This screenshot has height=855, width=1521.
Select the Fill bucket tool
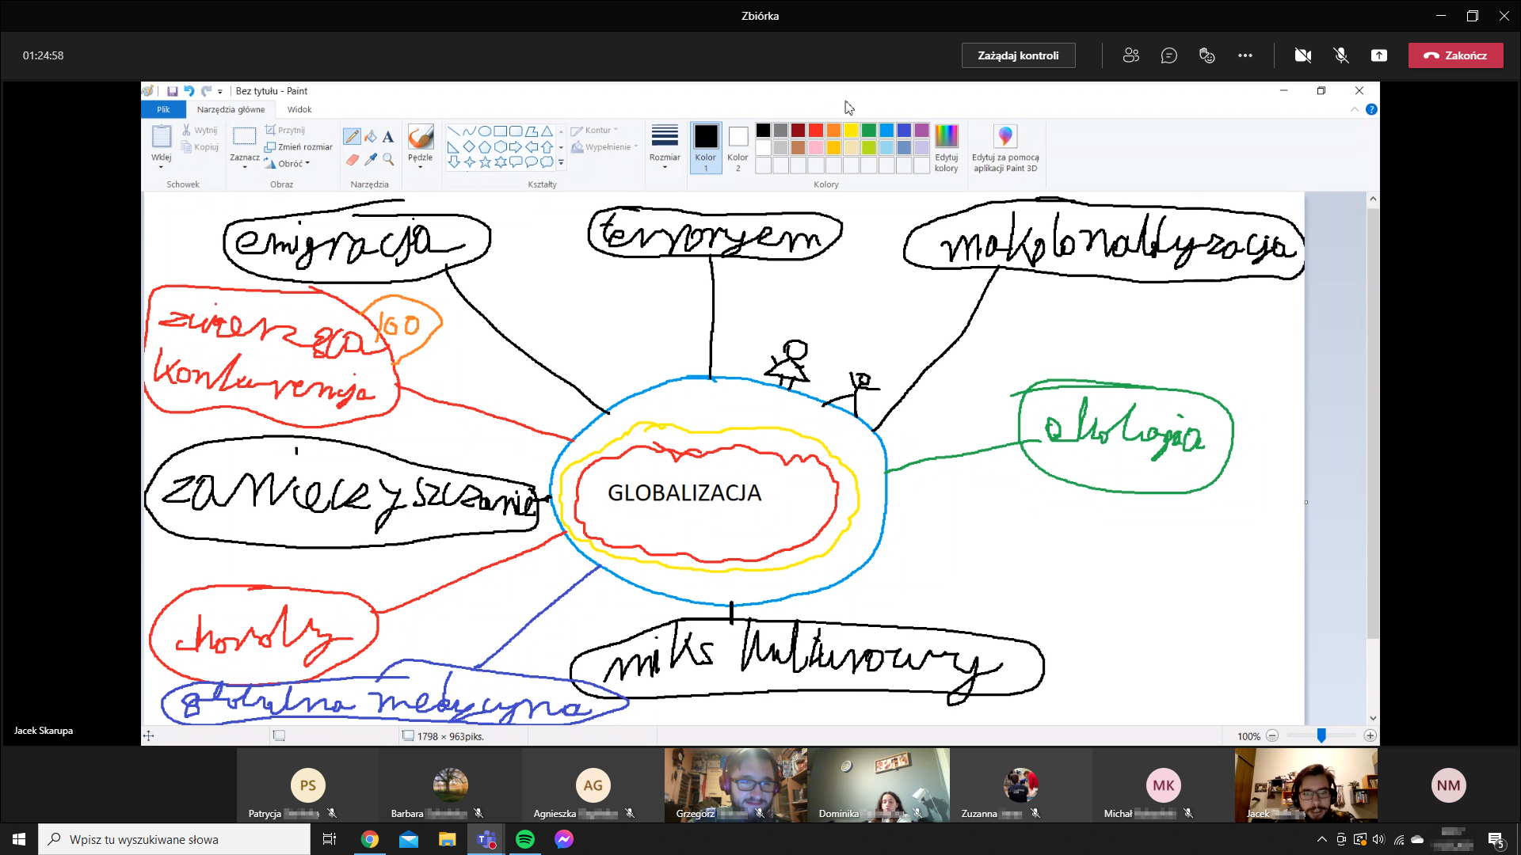(x=371, y=137)
